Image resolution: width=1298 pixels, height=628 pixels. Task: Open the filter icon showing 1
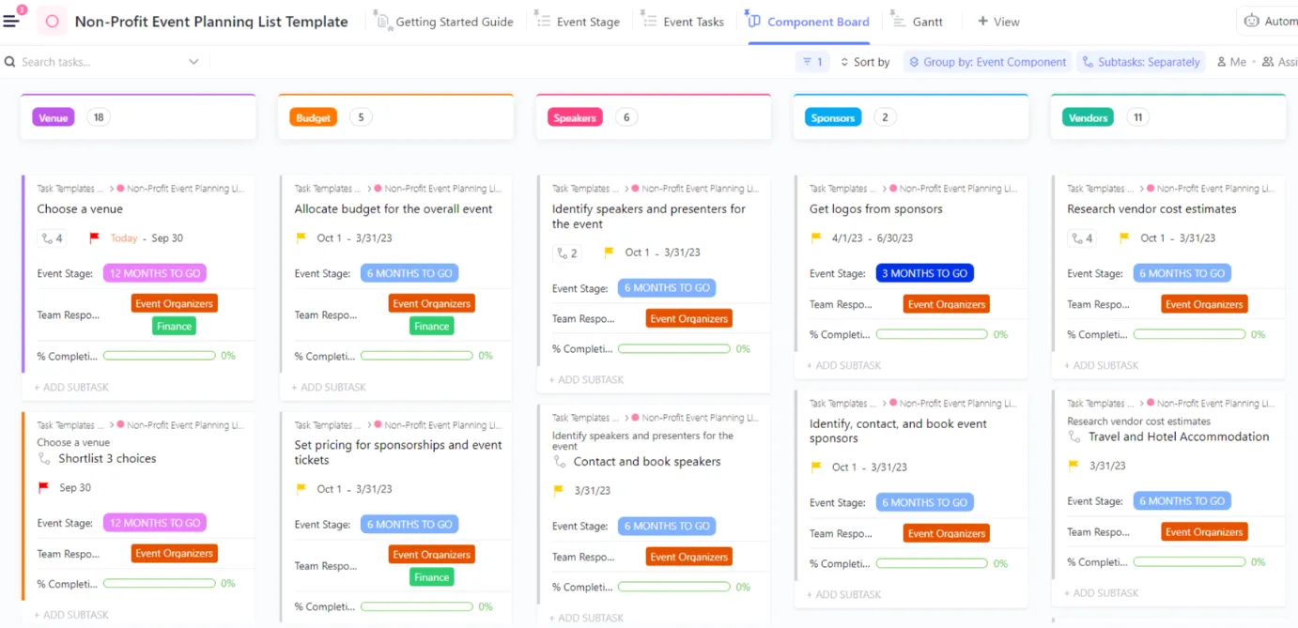click(x=812, y=62)
